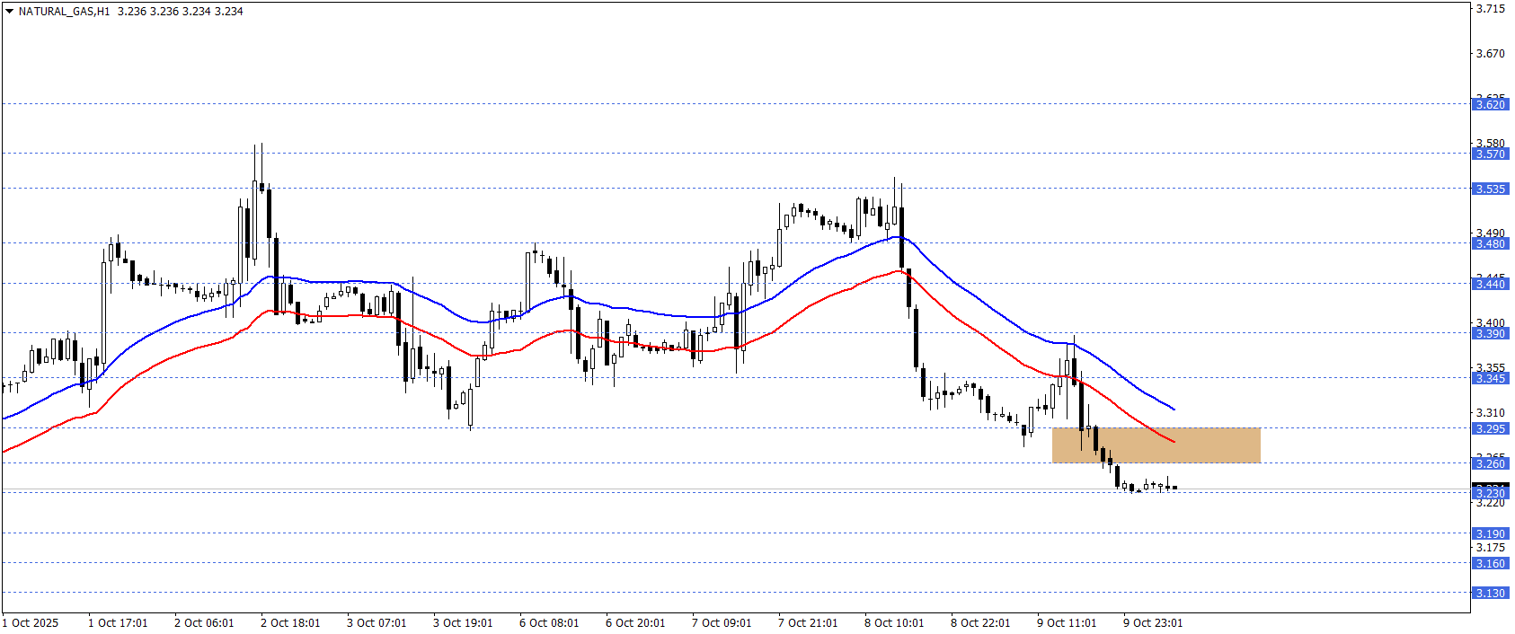The height and width of the screenshot is (634, 1515).
Task: Select the 3.535 level price tag
Action: 1490,189
